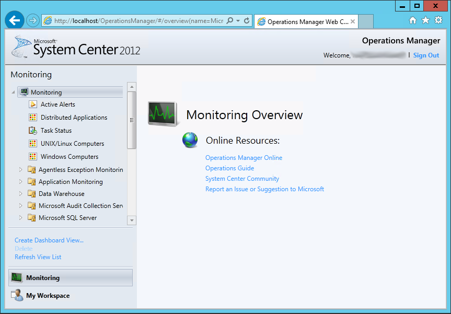The image size is (451, 314).
Task: Click the browser favorites star icon
Action: [426, 20]
